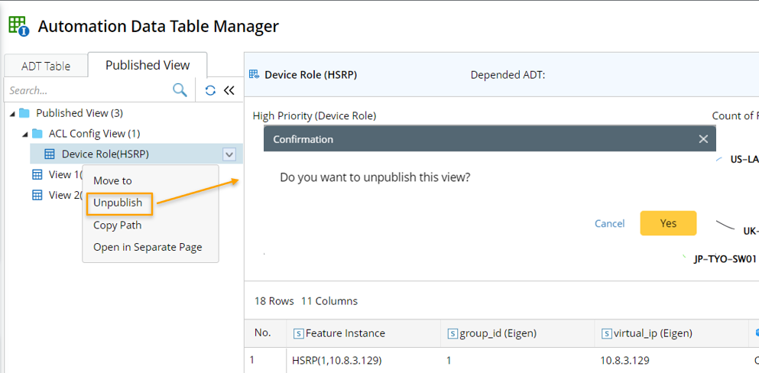The image size is (759, 373).
Task: Click the search magnifier icon
Action: (x=180, y=90)
